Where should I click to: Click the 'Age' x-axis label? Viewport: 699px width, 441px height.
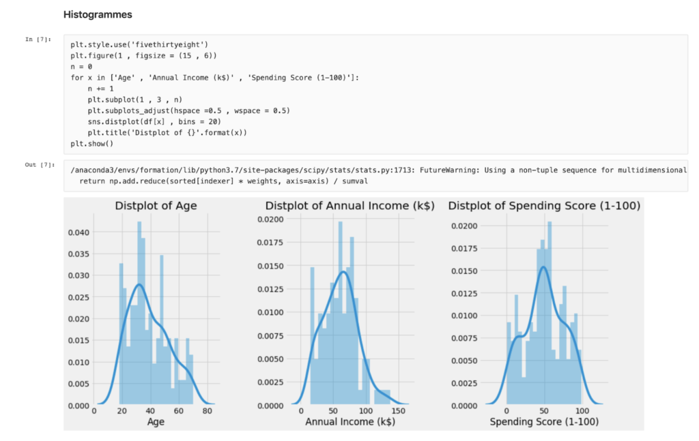click(155, 423)
